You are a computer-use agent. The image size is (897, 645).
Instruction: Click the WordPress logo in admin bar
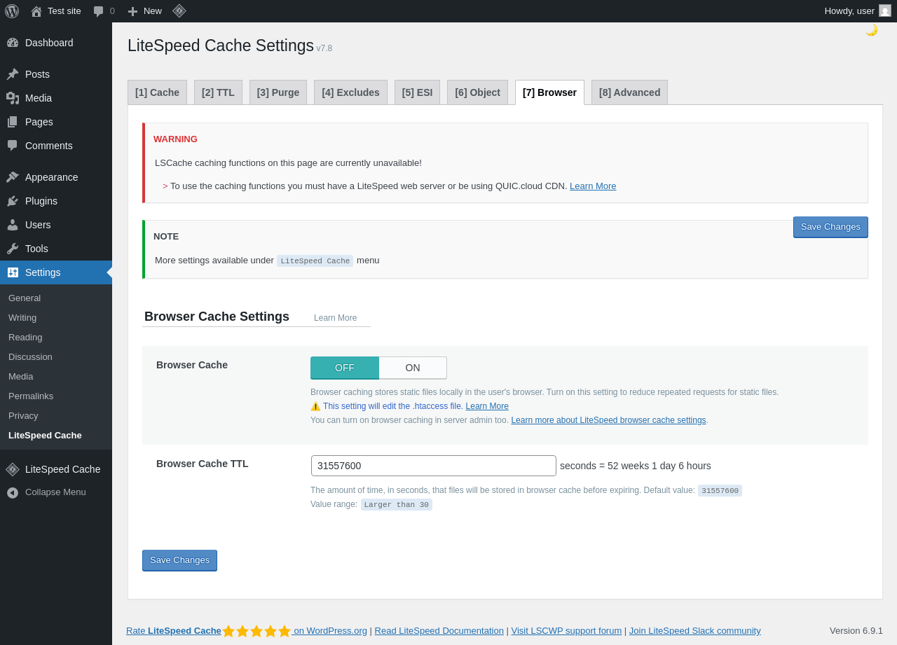click(x=12, y=11)
